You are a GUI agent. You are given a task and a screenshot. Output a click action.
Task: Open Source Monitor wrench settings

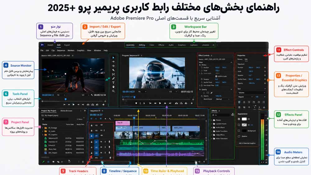click(x=92, y=95)
